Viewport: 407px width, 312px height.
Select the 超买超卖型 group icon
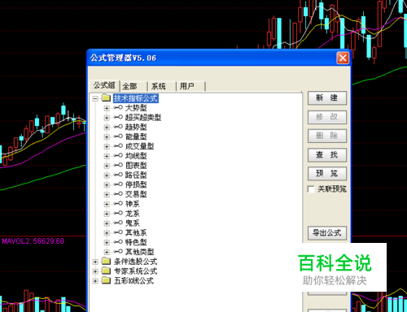pyautogui.click(x=118, y=117)
